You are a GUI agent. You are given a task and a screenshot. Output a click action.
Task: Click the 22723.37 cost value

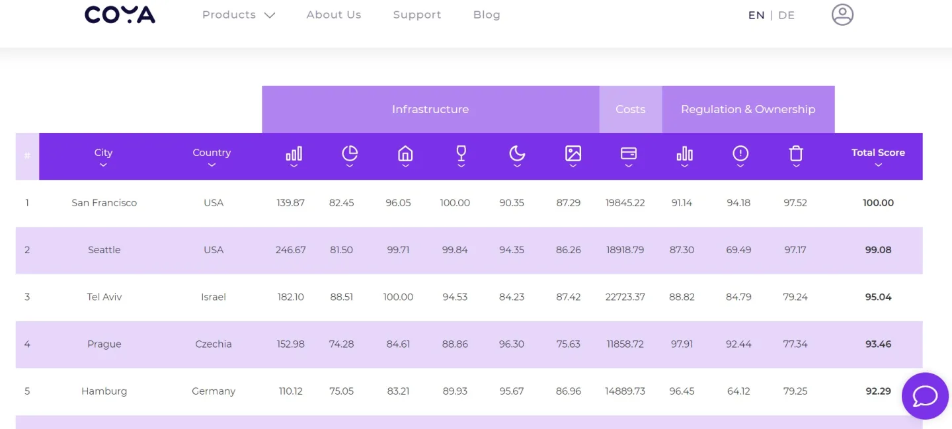click(625, 297)
